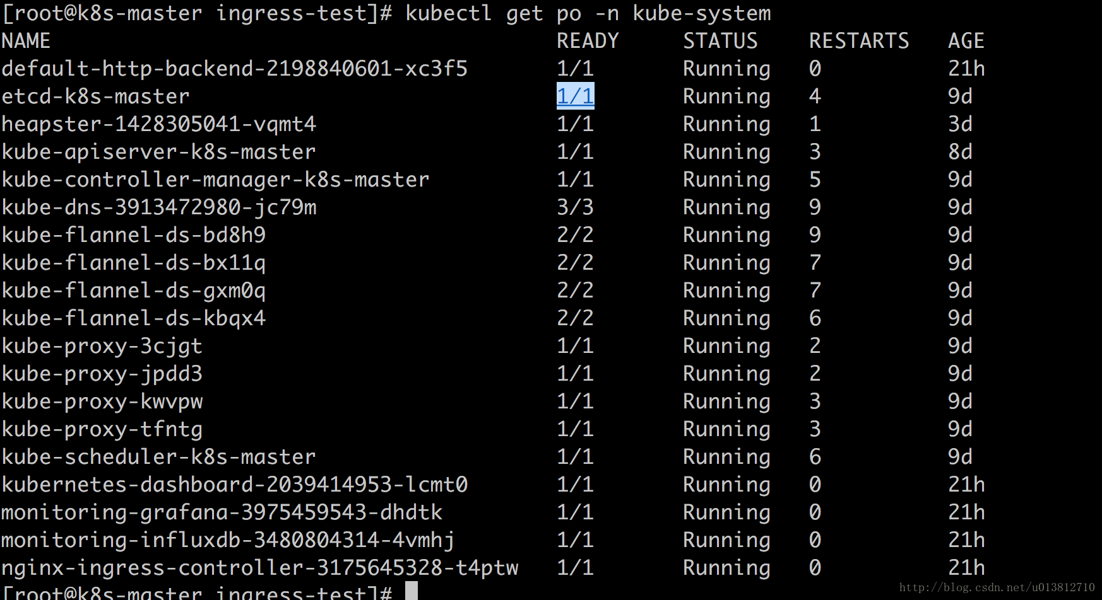
Task: Select the heapster-1428305041-vqmt4 pod name
Action: click(x=158, y=124)
